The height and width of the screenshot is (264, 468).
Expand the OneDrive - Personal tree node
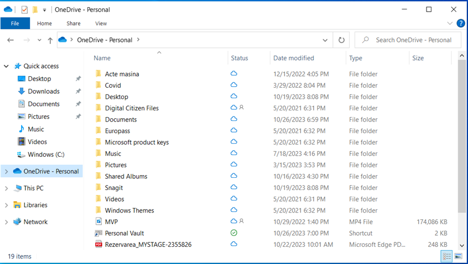click(x=6, y=171)
